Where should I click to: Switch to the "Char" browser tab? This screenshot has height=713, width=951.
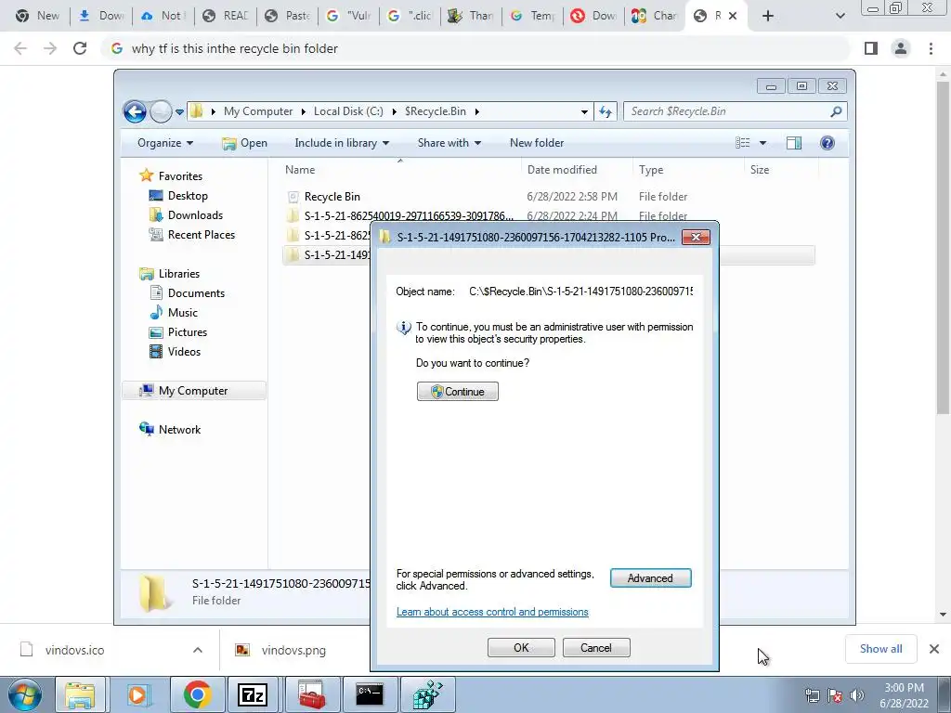(655, 16)
